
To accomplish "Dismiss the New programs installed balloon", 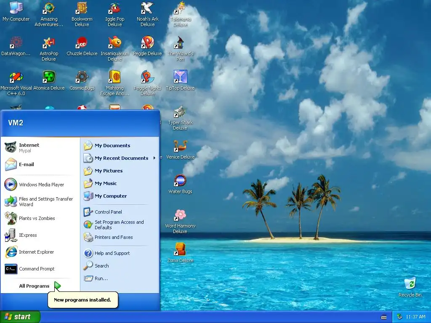I will (x=82, y=299).
